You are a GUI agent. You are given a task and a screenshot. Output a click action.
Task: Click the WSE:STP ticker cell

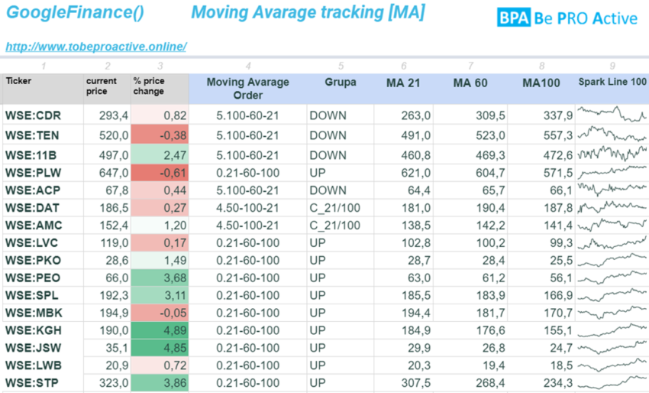pyautogui.click(x=43, y=382)
